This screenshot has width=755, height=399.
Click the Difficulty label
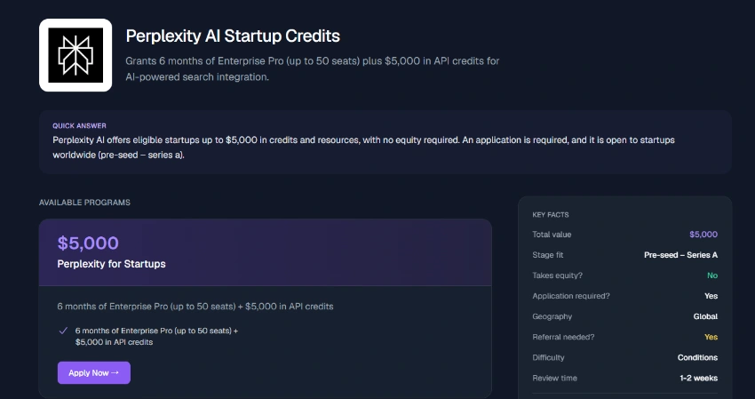click(548, 357)
